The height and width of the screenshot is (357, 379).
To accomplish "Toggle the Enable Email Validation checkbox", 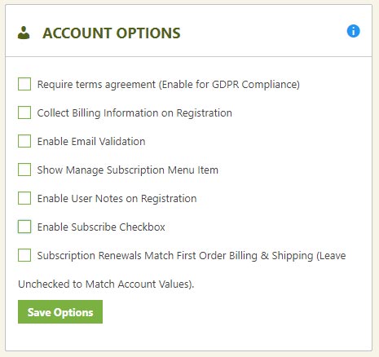I will point(24,141).
